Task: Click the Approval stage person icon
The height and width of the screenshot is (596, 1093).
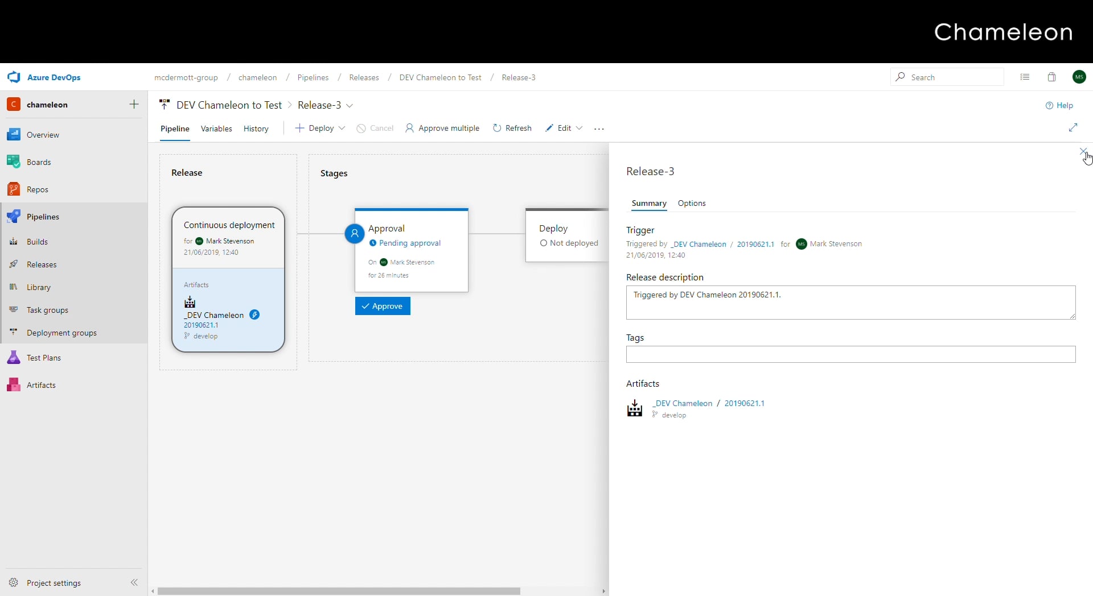Action: coord(354,233)
